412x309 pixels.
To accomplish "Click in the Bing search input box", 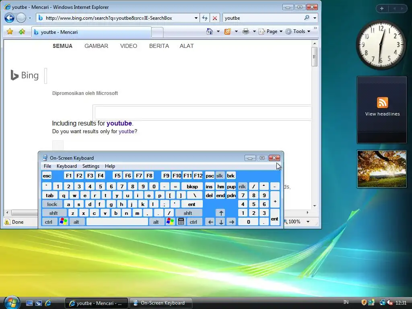I will point(203,113).
